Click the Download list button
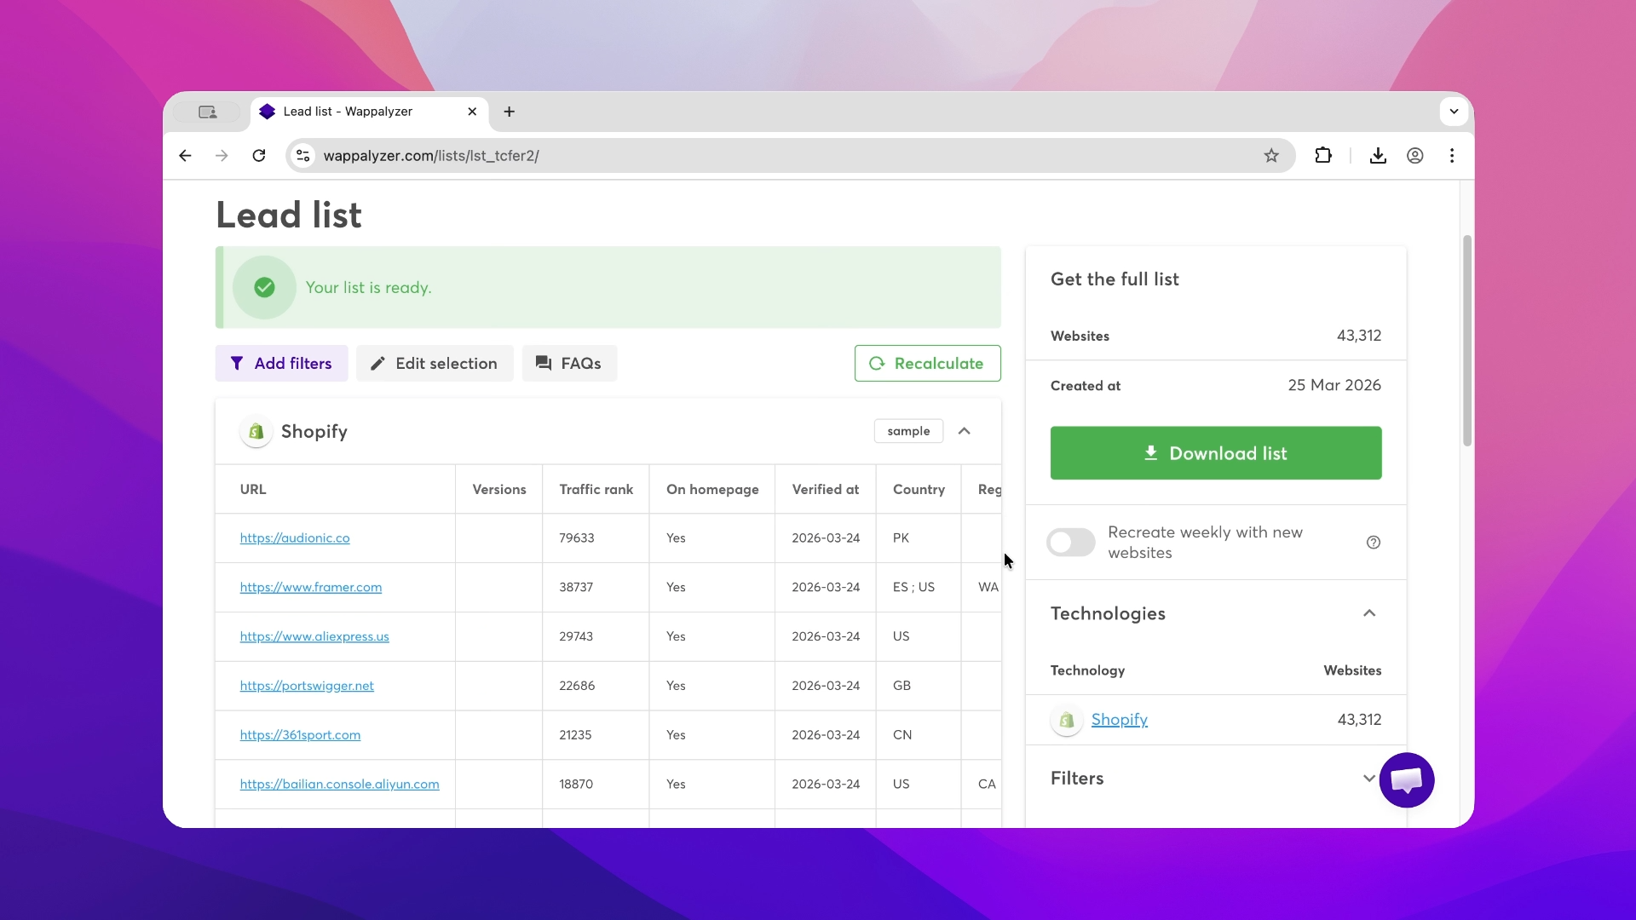1636x920 pixels. 1216,453
